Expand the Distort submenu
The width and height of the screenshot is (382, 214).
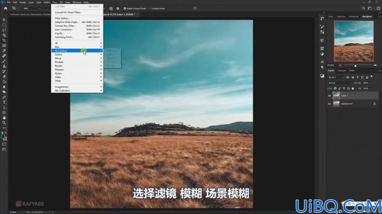(77, 55)
